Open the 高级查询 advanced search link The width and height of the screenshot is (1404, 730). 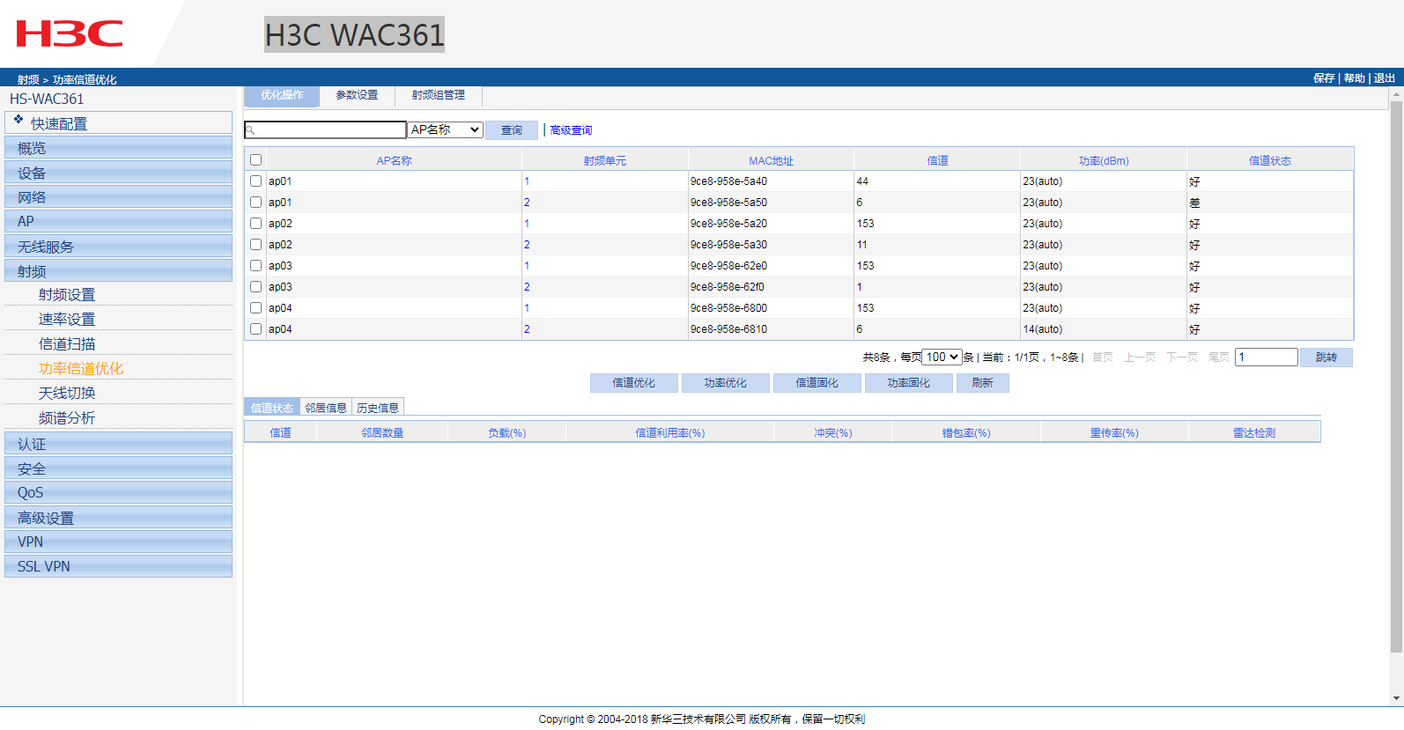571,130
